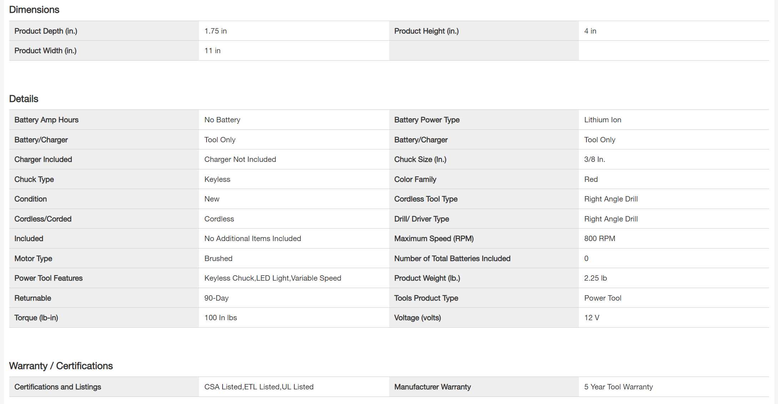Click the Color Family Red value

tap(591, 179)
